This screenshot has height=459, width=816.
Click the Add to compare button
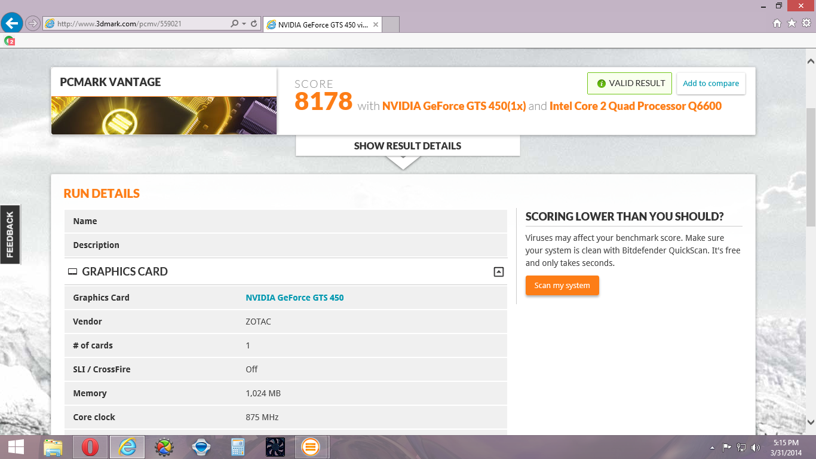click(x=711, y=84)
